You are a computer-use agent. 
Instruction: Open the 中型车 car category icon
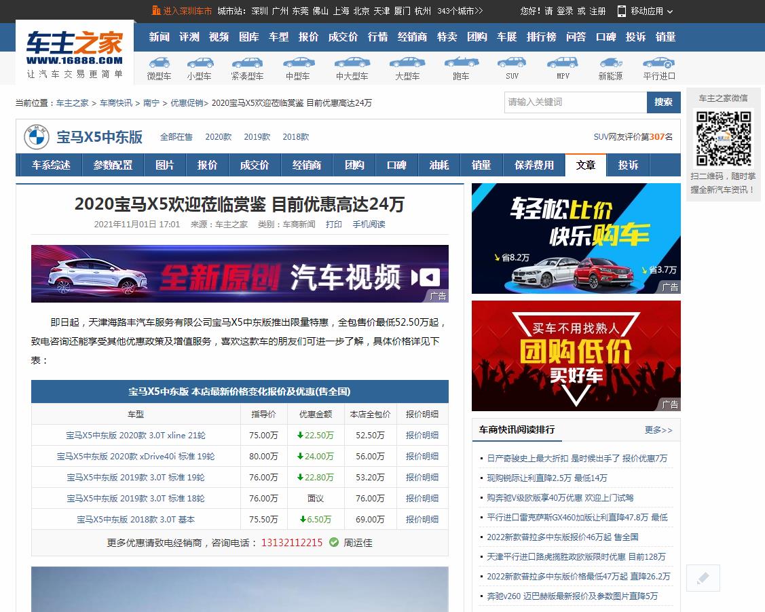point(299,62)
